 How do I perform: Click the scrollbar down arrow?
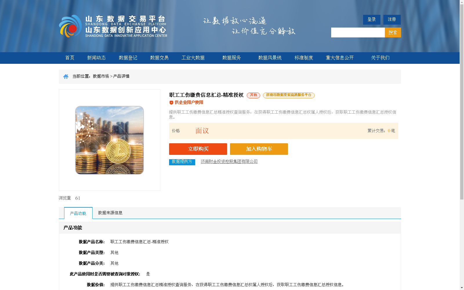point(462,288)
